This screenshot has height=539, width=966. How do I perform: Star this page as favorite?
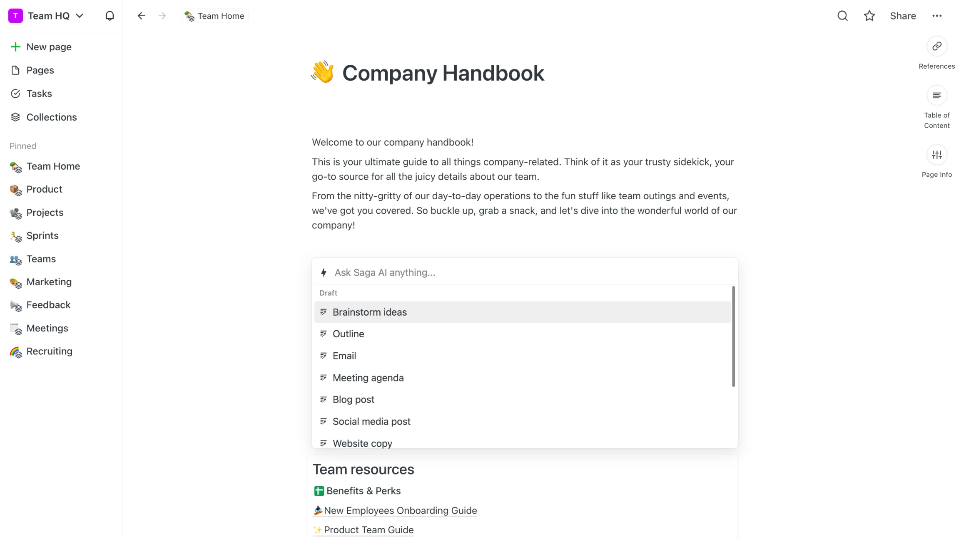click(869, 16)
